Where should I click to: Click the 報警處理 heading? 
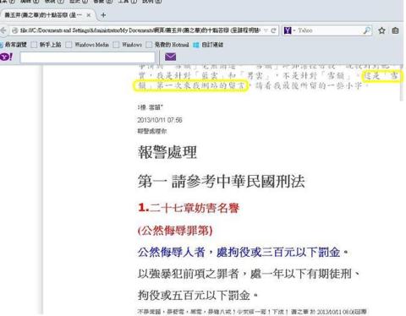click(167, 152)
